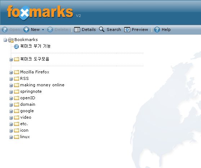The width and height of the screenshot is (201, 168).
Task: Expand the making money online folder
Action: point(11,85)
